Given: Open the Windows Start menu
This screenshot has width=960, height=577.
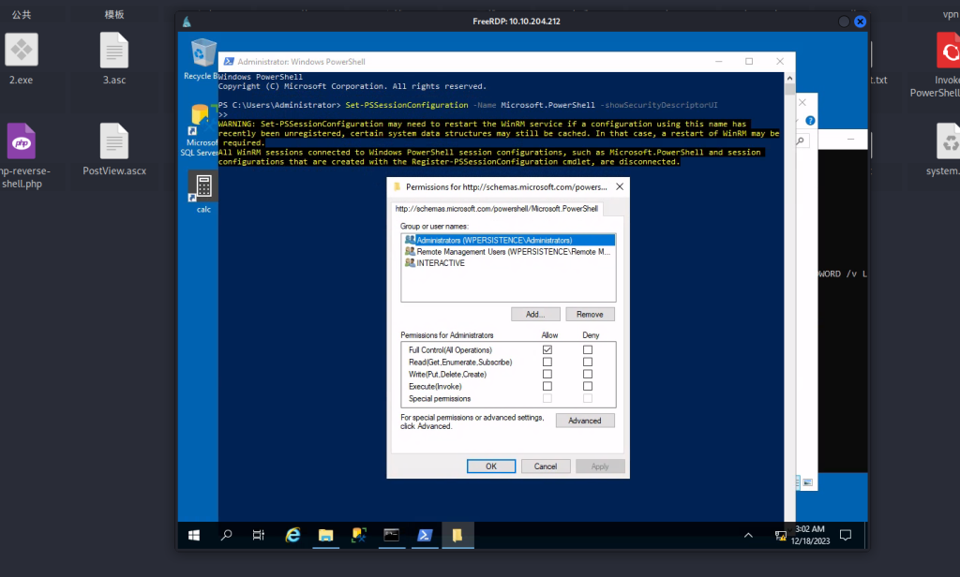Looking at the screenshot, I should click(x=194, y=536).
